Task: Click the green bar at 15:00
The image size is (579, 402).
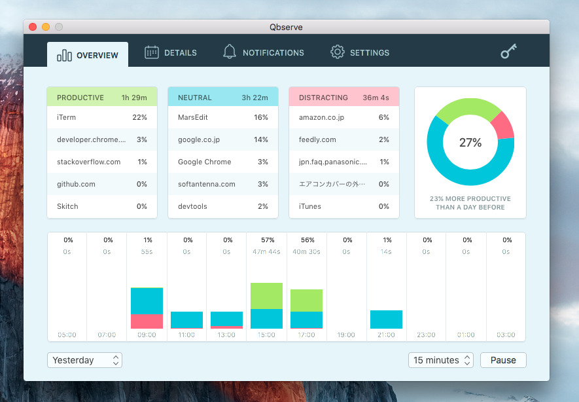Action: tap(266, 295)
